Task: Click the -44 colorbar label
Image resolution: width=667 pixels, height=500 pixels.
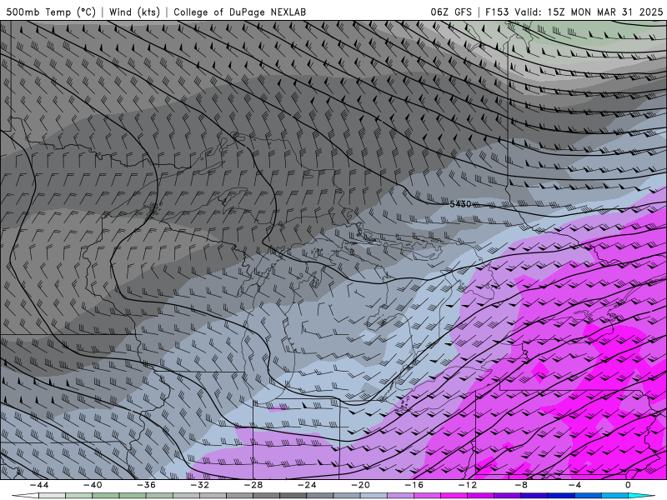Action: [x=38, y=485]
